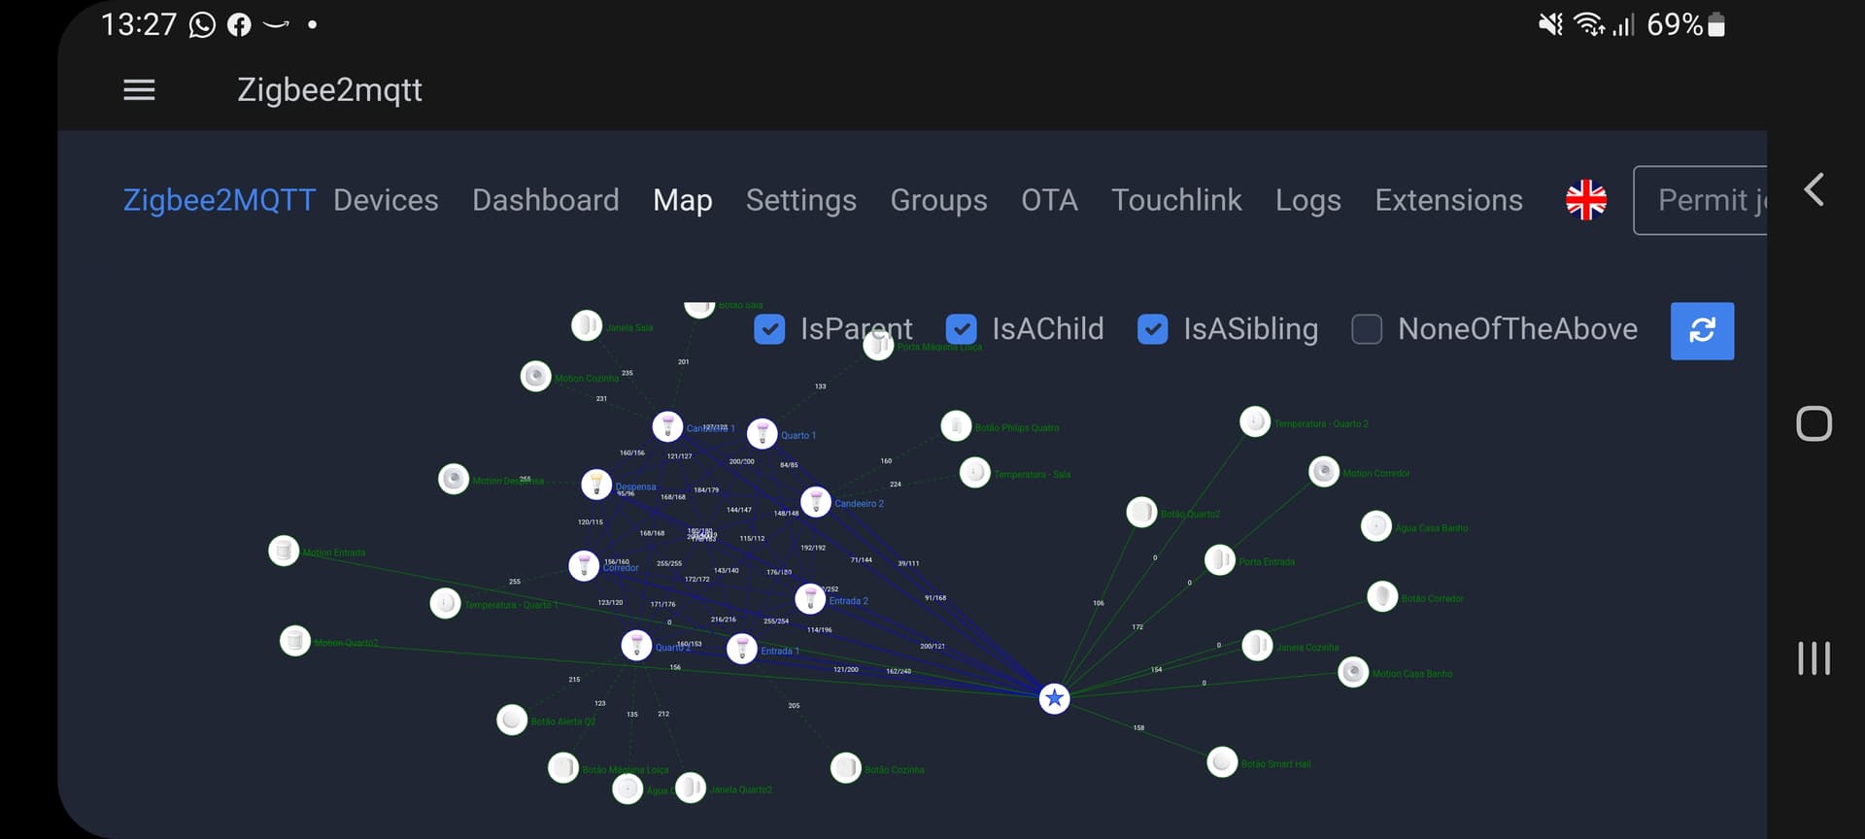Open the Settings tab

click(801, 200)
